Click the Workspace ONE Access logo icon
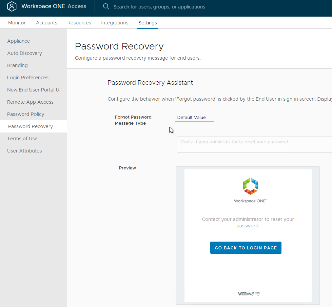This screenshot has height=307, width=332. [x=12, y=6]
